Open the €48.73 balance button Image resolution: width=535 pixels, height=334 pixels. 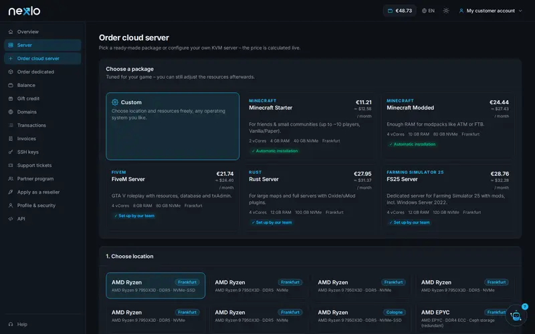399,11
